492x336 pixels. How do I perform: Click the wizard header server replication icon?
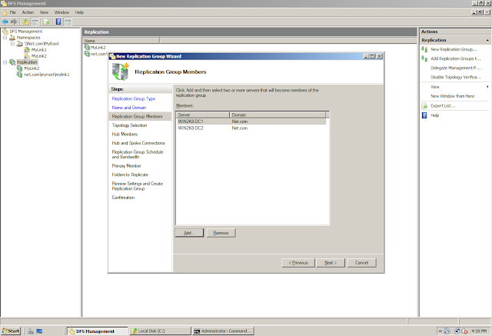click(x=121, y=72)
